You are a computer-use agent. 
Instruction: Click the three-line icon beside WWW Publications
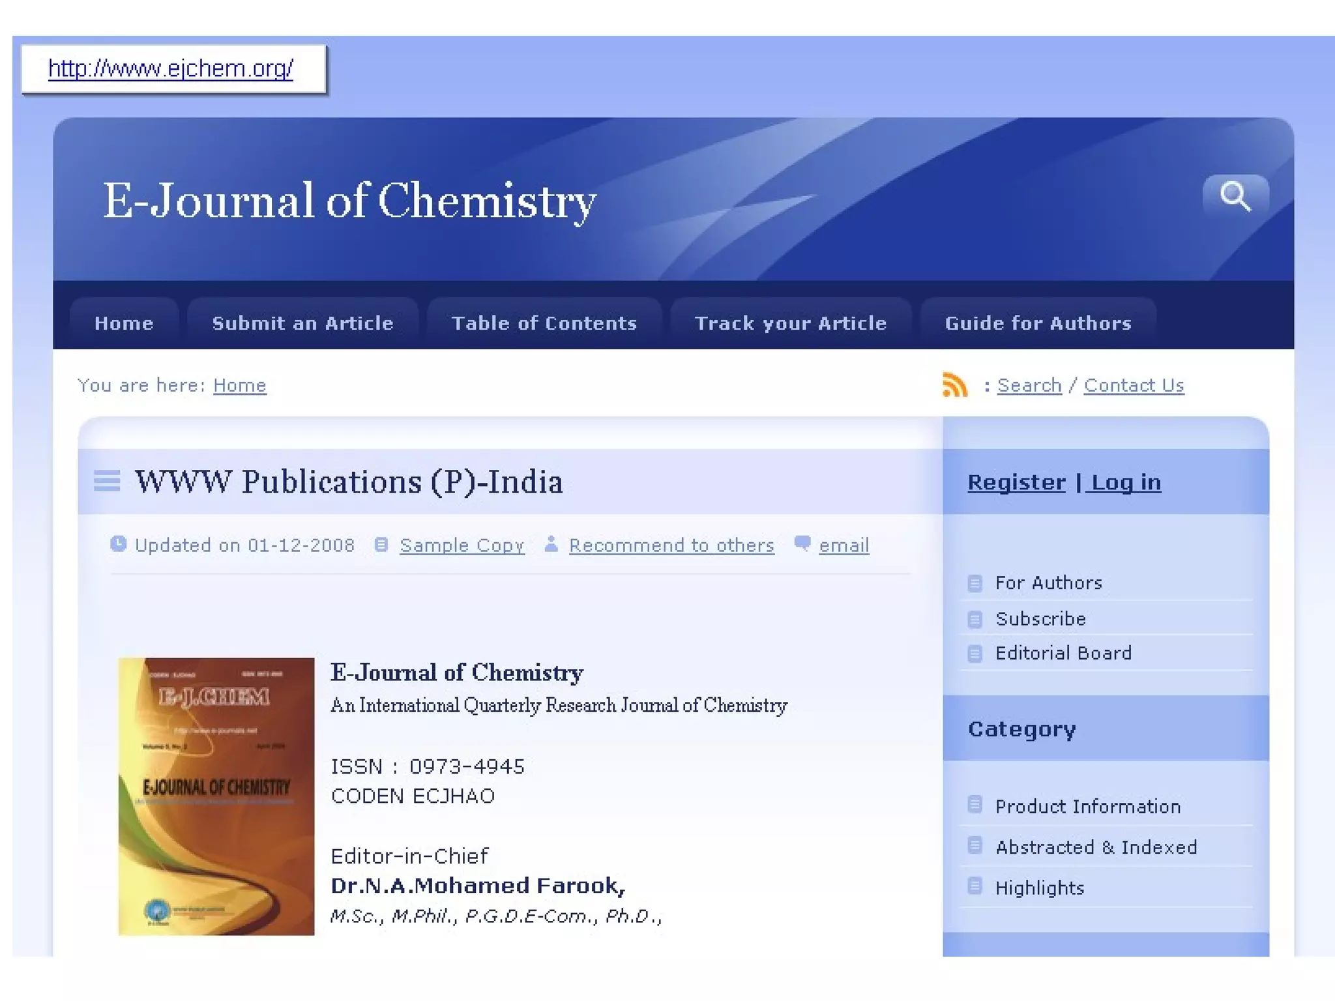click(x=107, y=481)
